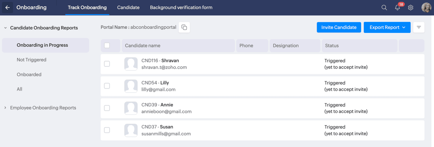The width and height of the screenshot is (434, 147).
Task: Click the Invite Candidate button
Action: pyautogui.click(x=339, y=27)
